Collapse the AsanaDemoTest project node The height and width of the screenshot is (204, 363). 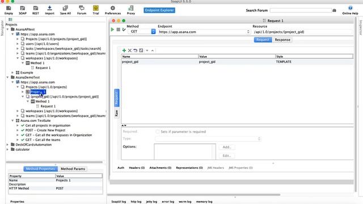click(7, 78)
